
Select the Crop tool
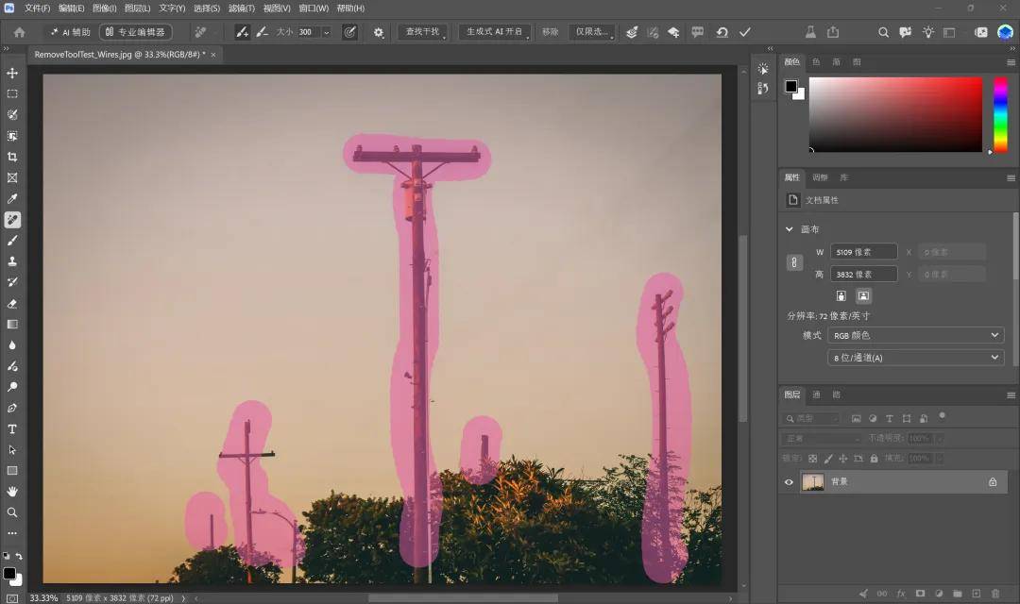pos(12,157)
